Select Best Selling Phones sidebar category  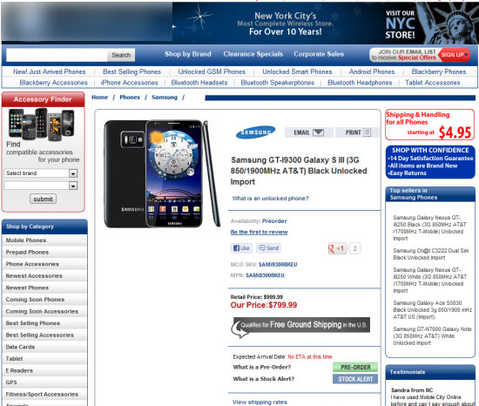tap(44, 323)
